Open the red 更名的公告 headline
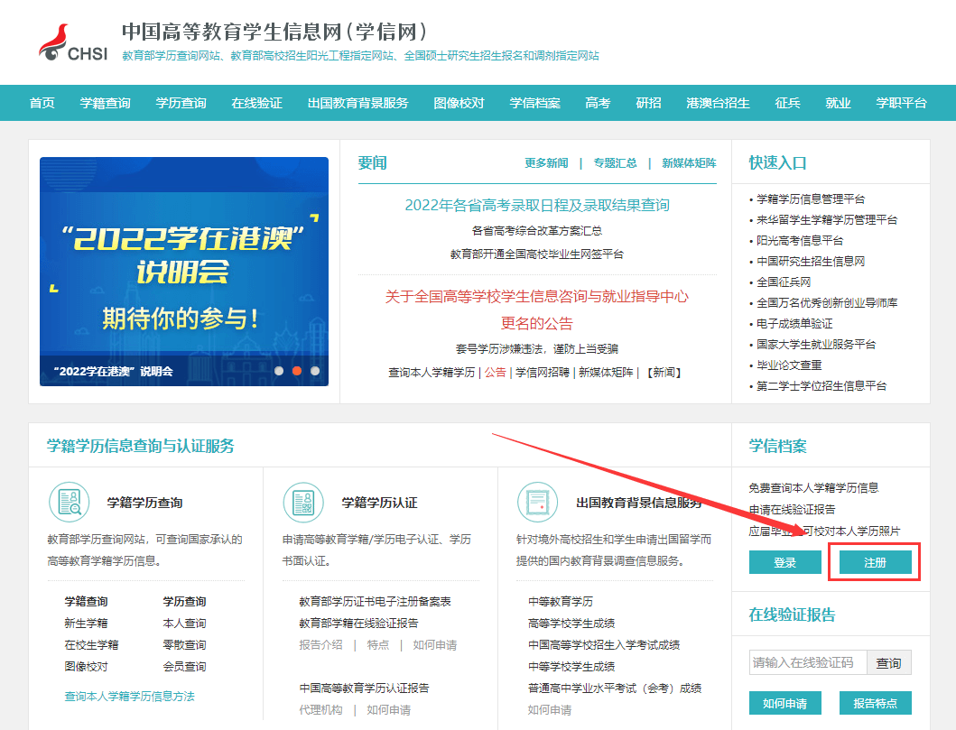 tap(537, 323)
